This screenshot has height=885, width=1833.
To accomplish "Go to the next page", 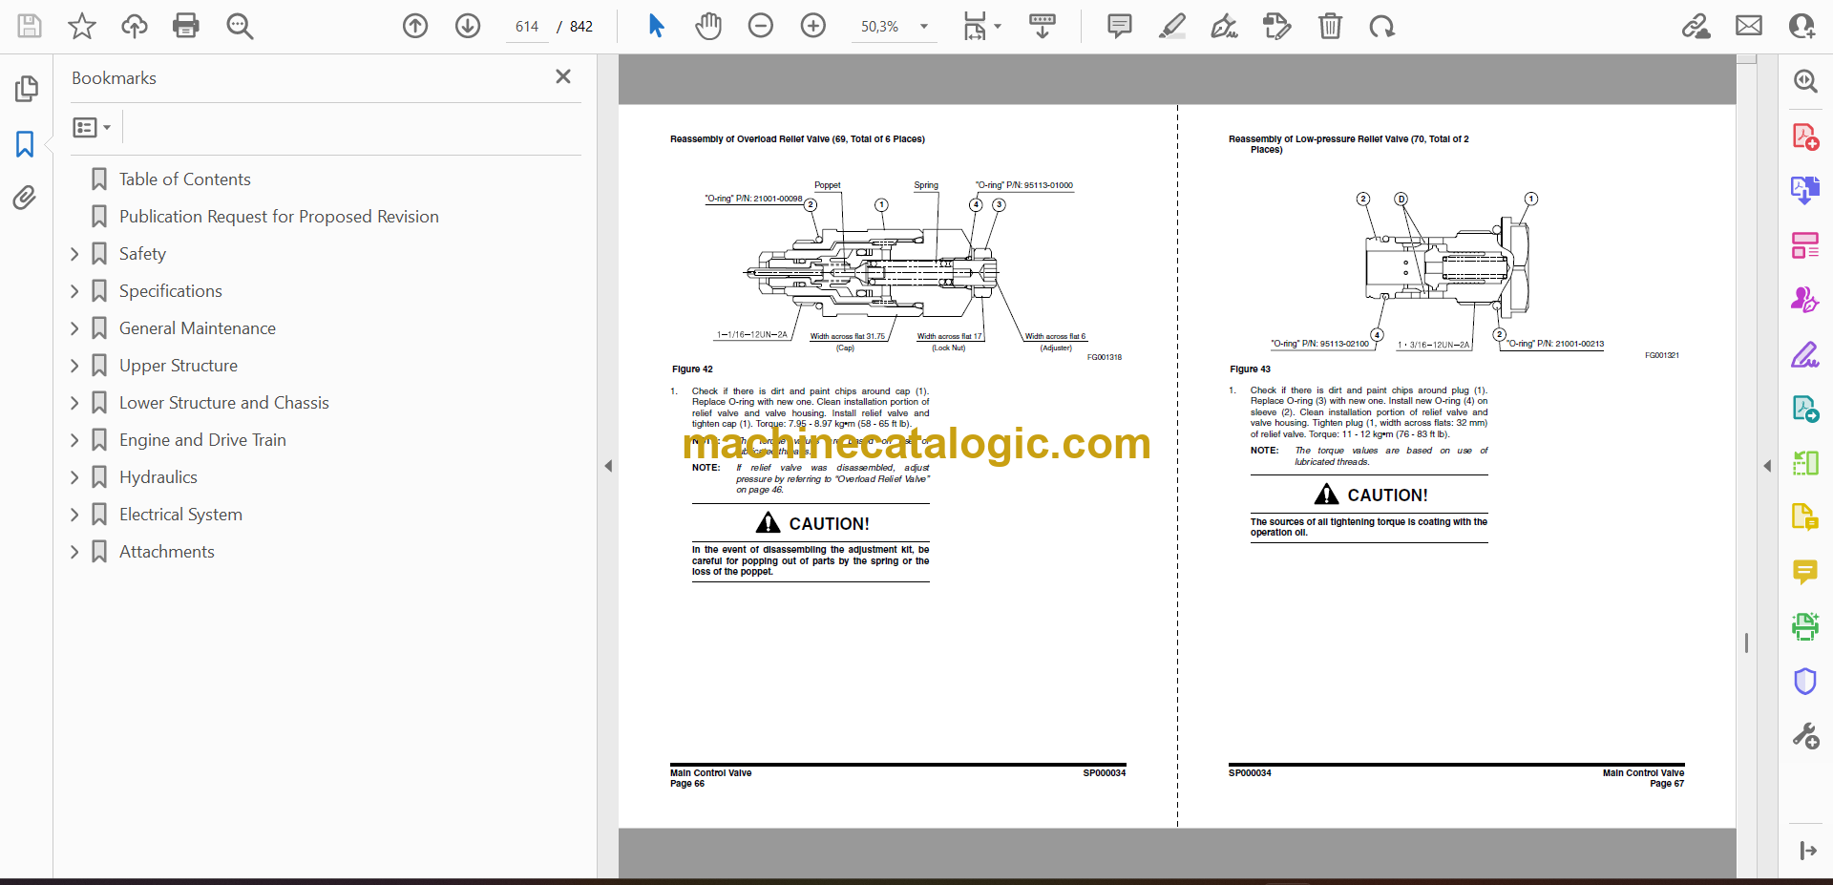I will (468, 26).
